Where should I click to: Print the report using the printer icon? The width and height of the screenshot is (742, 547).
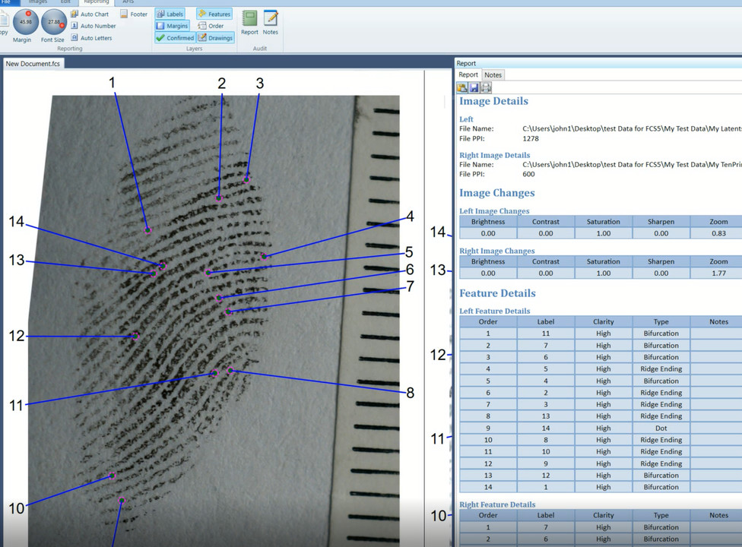(x=486, y=87)
